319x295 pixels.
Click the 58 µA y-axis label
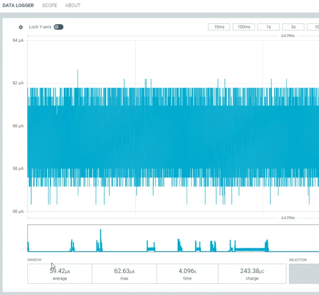click(18, 169)
